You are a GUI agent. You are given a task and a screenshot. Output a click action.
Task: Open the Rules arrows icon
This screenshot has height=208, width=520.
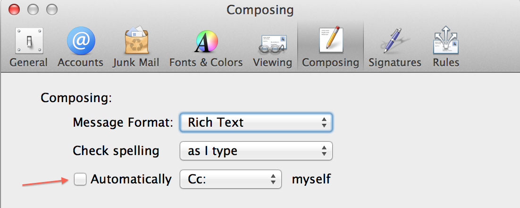point(446,41)
